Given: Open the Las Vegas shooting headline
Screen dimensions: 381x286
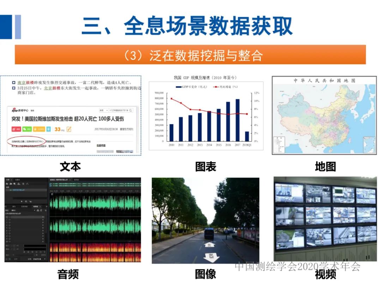Looking at the screenshot, I should [67, 119].
